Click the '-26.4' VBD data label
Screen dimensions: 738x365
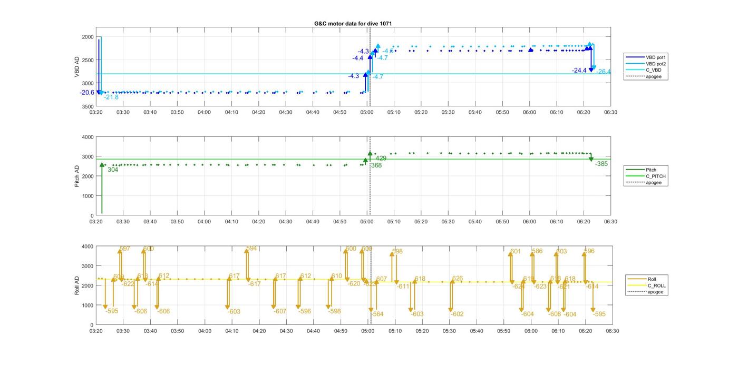tap(604, 72)
